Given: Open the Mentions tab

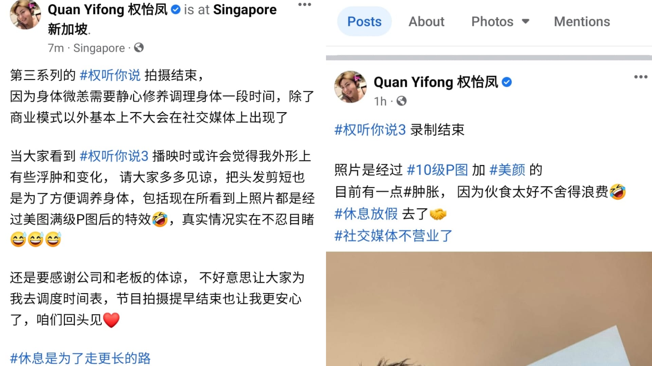Looking at the screenshot, I should [582, 22].
